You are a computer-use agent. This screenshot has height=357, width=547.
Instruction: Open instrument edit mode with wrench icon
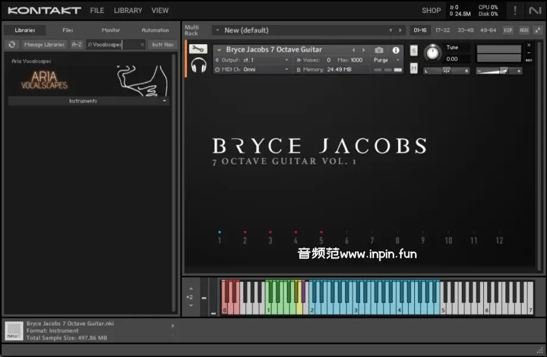[x=198, y=49]
